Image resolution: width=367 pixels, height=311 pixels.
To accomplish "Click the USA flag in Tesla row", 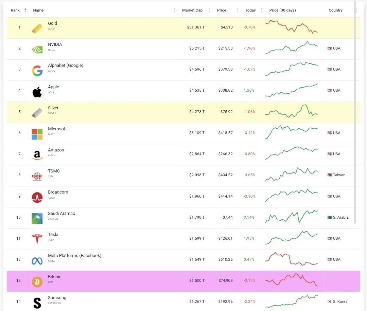I will [x=330, y=238].
